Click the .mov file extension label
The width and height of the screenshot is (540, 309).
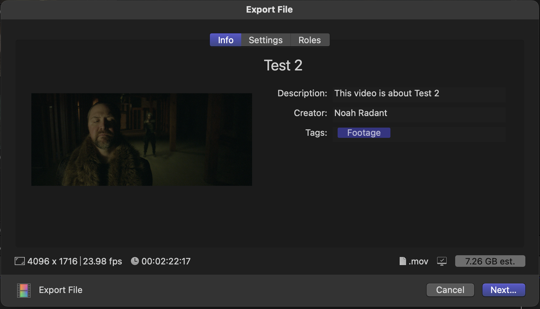click(x=418, y=261)
